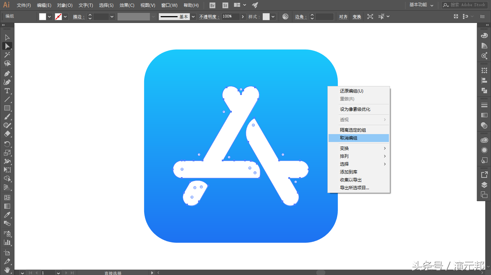Activate the Direct Selection tool
This screenshot has height=275, width=491.
[7, 46]
